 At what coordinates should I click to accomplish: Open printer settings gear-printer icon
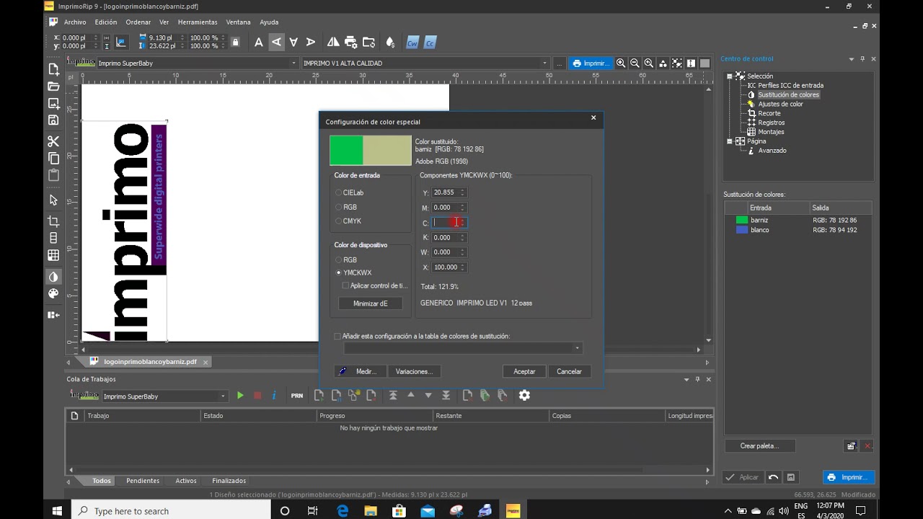351,43
